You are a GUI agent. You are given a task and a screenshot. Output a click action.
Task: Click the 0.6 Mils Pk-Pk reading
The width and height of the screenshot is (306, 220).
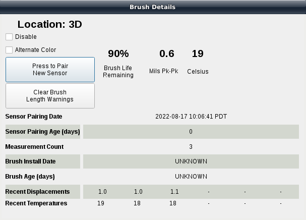point(166,53)
